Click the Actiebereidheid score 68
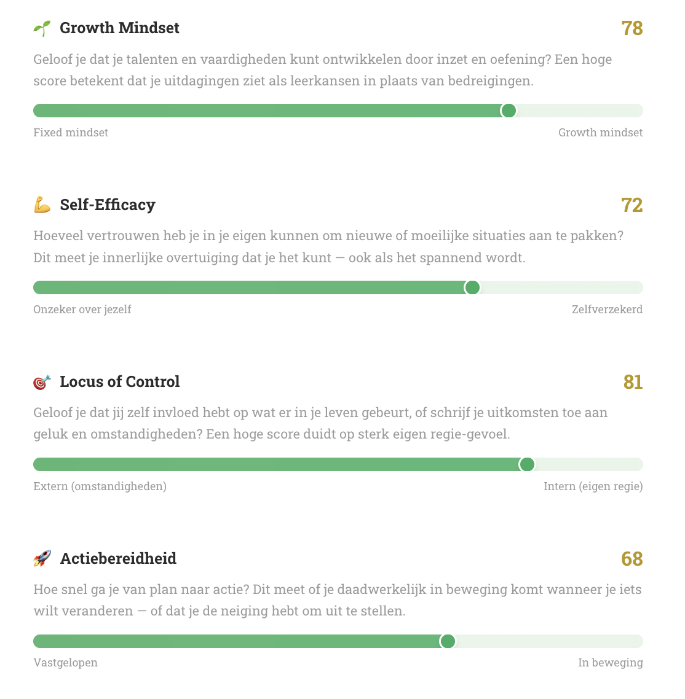The width and height of the screenshot is (685, 699). (632, 559)
